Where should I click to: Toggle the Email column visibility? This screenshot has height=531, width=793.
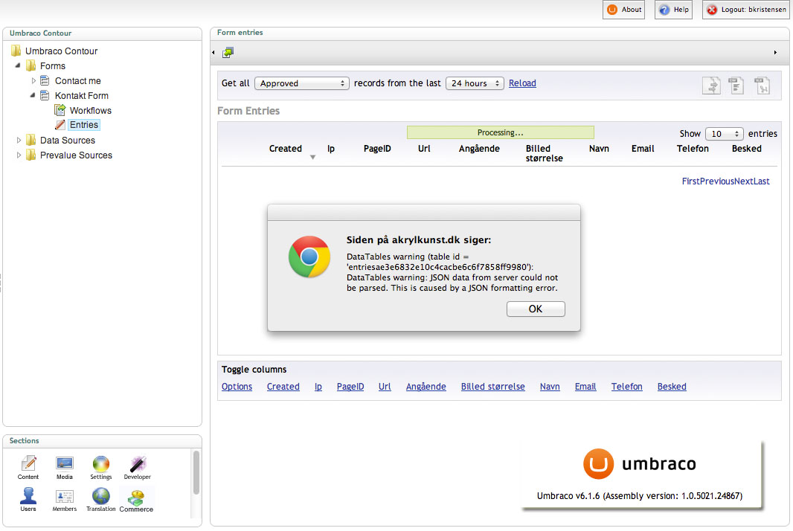click(585, 387)
